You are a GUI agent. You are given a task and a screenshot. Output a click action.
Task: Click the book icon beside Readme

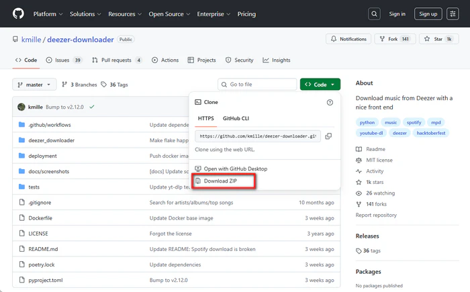pyautogui.click(x=359, y=149)
